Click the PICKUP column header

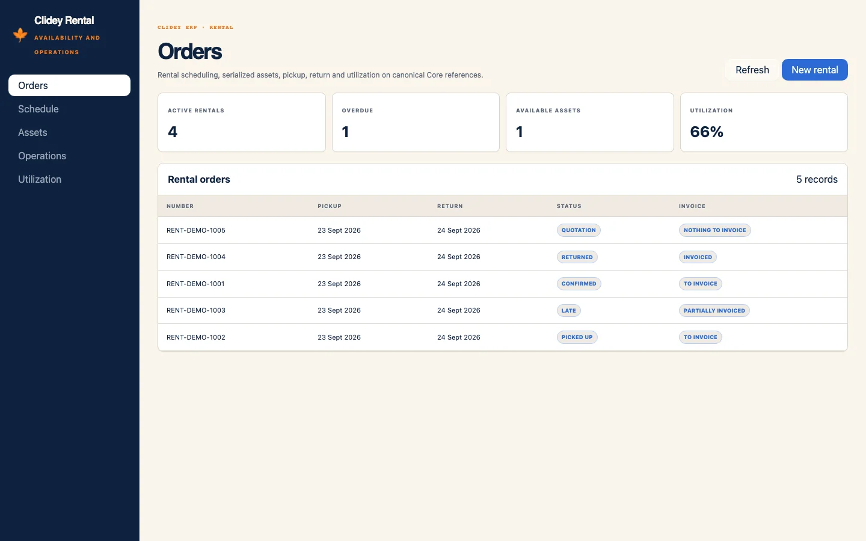330,206
